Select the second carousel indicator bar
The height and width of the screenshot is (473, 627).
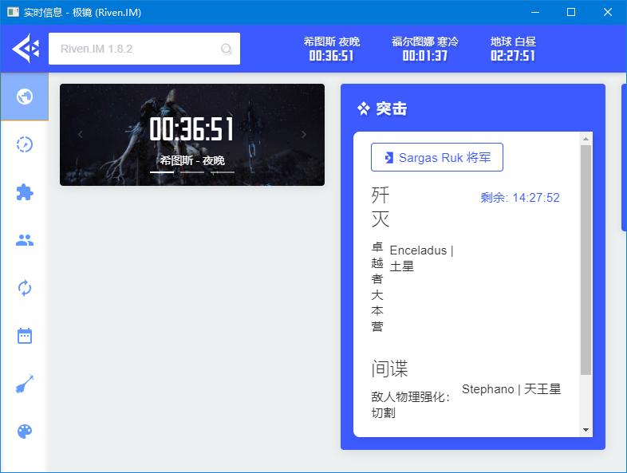pos(192,171)
